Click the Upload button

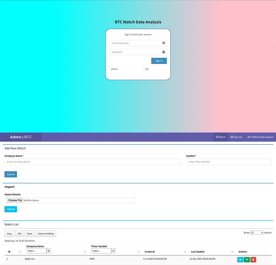(x=11, y=209)
